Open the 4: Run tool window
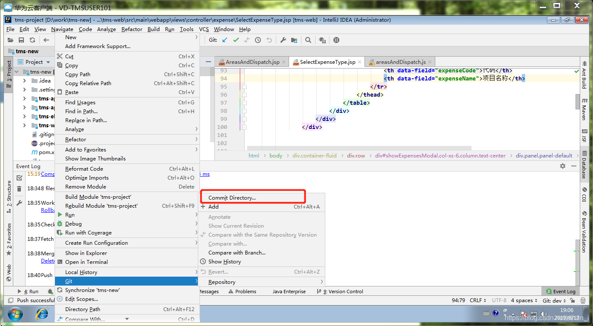Viewport: 593px width, 326px height. click(x=28, y=292)
